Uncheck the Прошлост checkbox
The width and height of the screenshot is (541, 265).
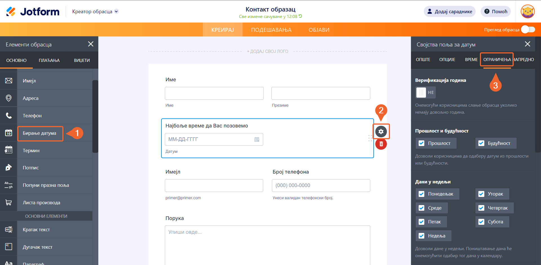[422, 143]
